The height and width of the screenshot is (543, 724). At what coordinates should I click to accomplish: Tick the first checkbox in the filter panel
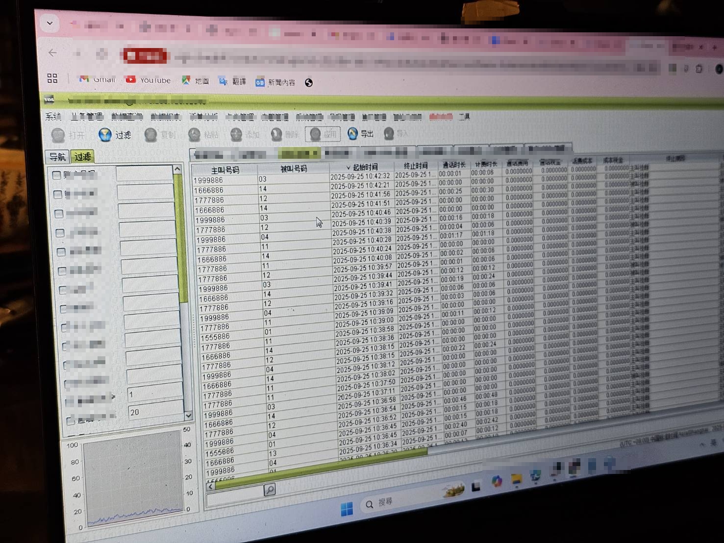57,175
